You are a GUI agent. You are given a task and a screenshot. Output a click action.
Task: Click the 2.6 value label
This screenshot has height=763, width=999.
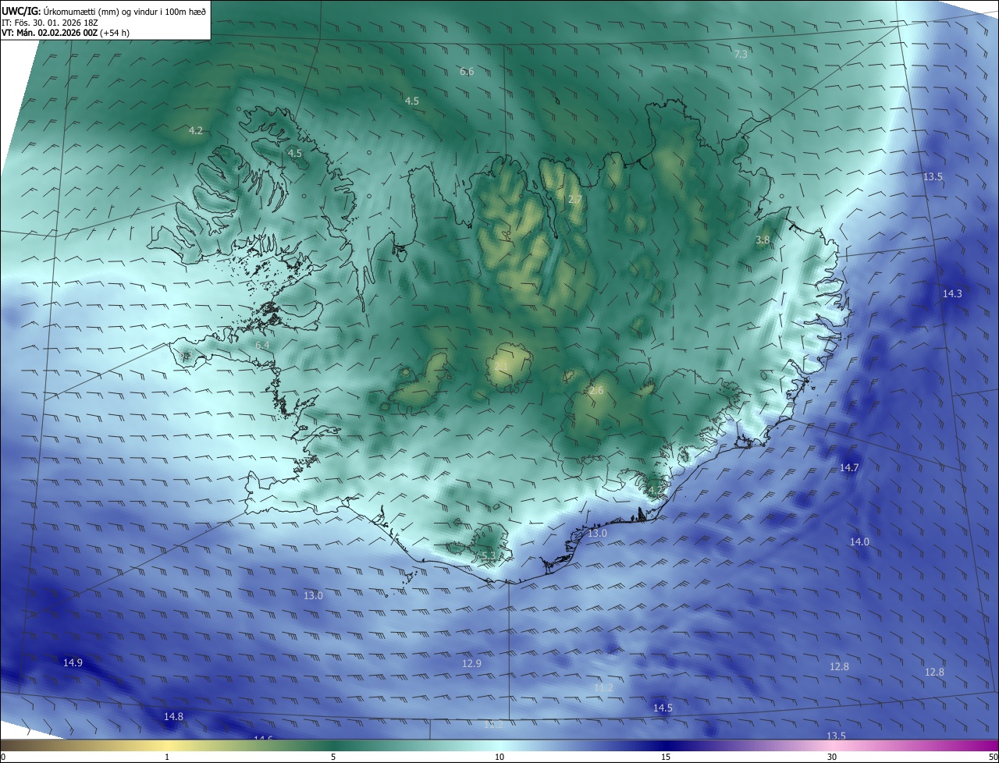596,390
